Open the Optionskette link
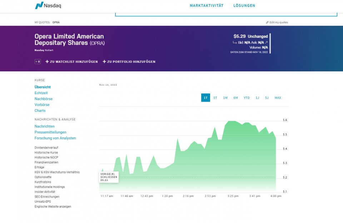Viewport: 343px width, 223px height. pyautogui.click(x=43, y=177)
